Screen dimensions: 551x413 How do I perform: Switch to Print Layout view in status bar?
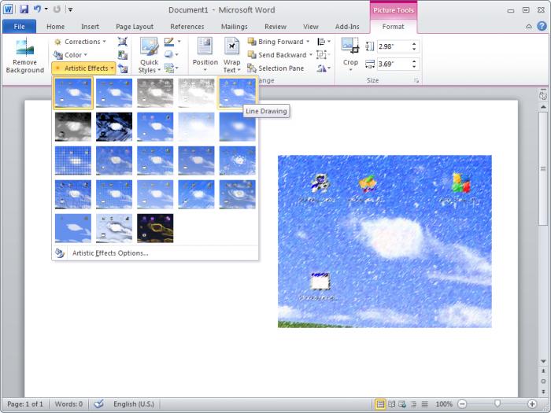pos(381,404)
